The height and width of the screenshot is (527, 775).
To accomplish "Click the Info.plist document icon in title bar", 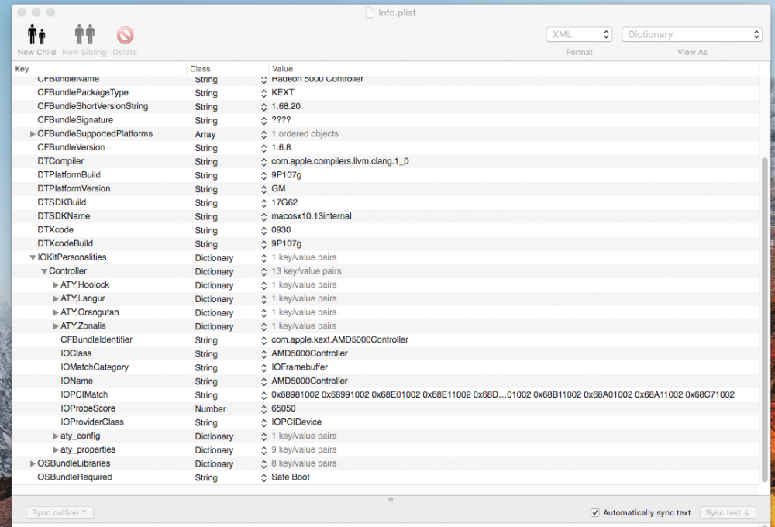I will [x=370, y=12].
